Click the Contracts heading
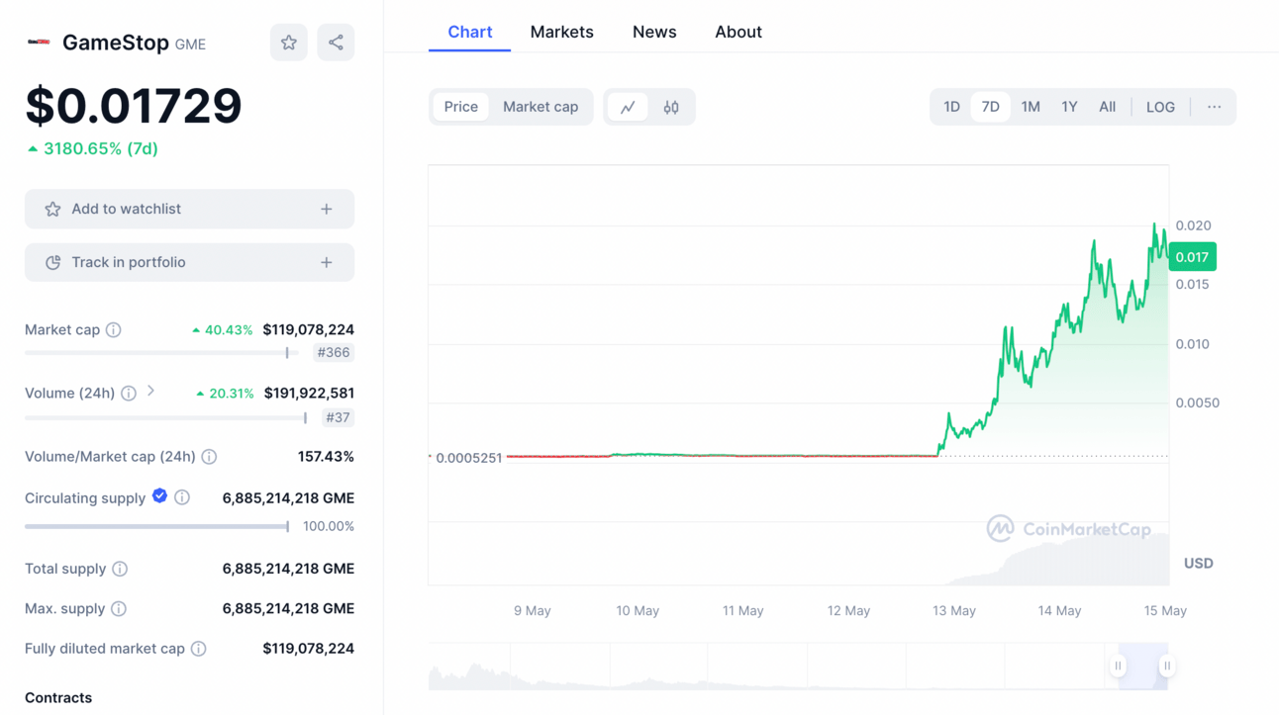1279x715 pixels. [58, 697]
